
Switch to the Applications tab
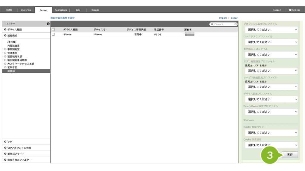[61, 10]
